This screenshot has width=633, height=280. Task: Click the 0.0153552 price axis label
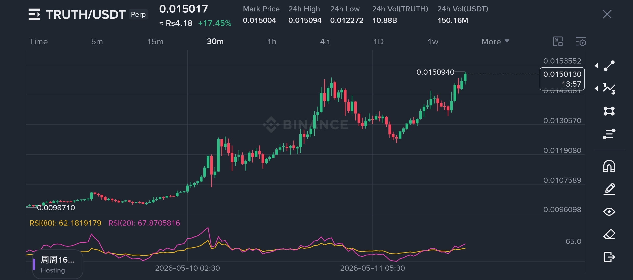click(x=562, y=61)
